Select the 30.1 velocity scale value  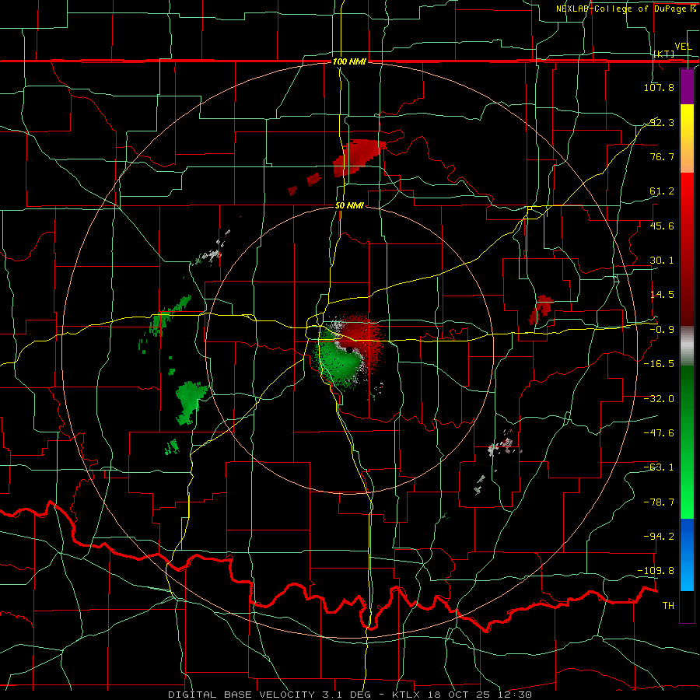(662, 261)
